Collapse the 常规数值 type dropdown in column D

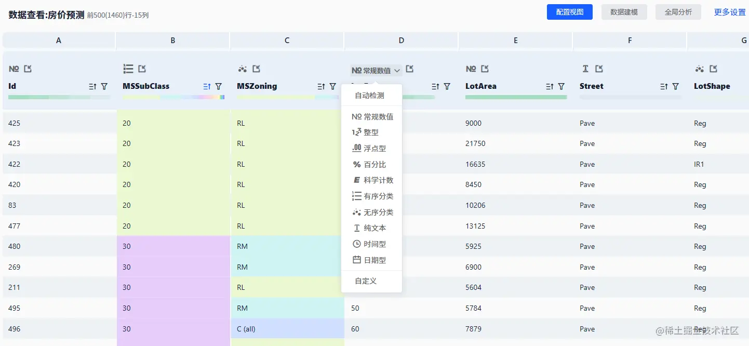pyautogui.click(x=376, y=70)
